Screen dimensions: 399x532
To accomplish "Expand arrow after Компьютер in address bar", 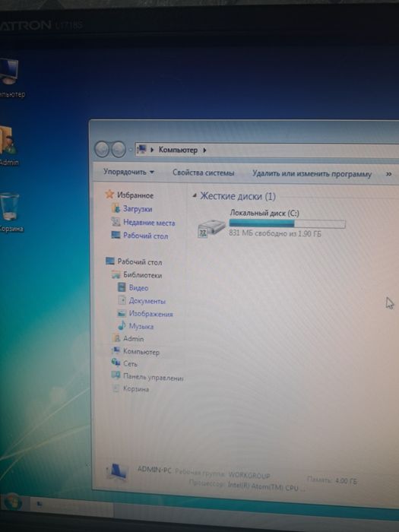I will [204, 150].
